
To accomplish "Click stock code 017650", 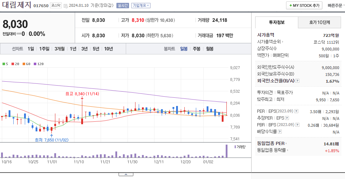I will 41,6.
